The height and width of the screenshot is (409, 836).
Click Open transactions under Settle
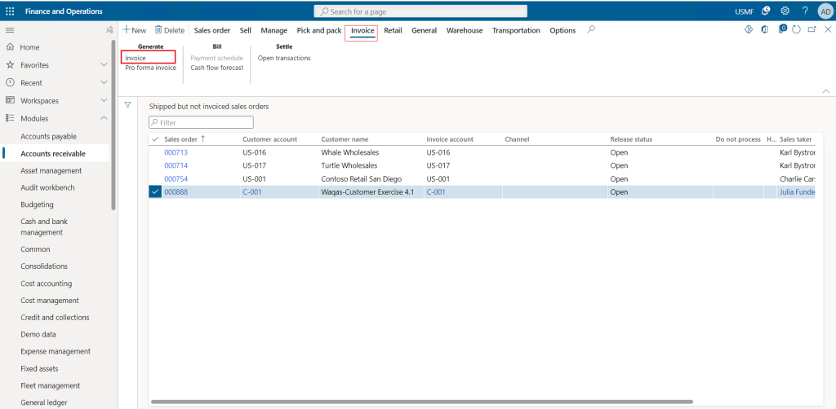(284, 58)
